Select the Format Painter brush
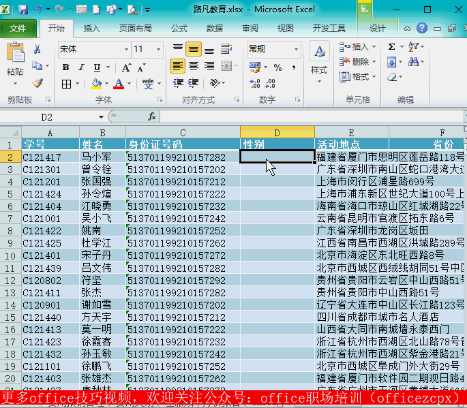 click(x=37, y=83)
